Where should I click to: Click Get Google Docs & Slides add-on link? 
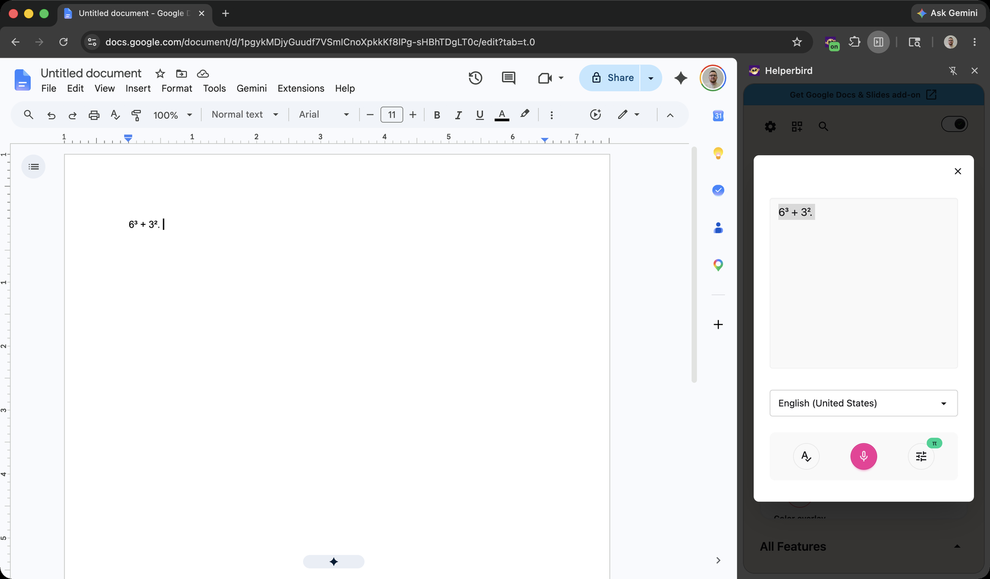(863, 95)
